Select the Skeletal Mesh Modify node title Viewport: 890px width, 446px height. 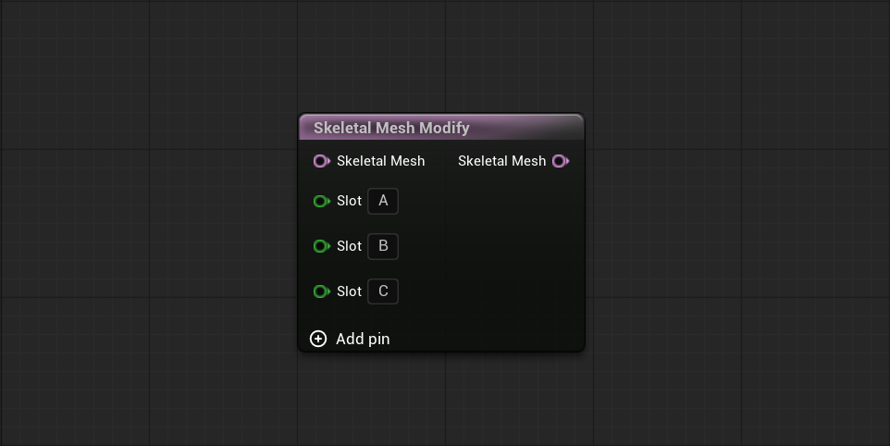click(x=391, y=128)
